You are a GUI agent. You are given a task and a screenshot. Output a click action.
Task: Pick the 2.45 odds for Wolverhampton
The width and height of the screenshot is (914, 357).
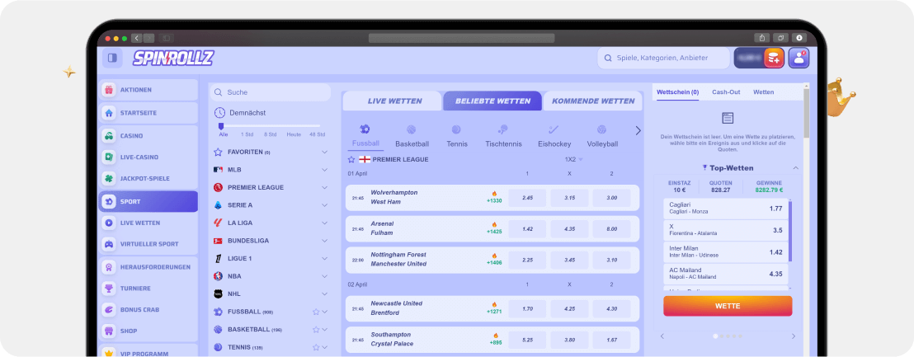(528, 198)
